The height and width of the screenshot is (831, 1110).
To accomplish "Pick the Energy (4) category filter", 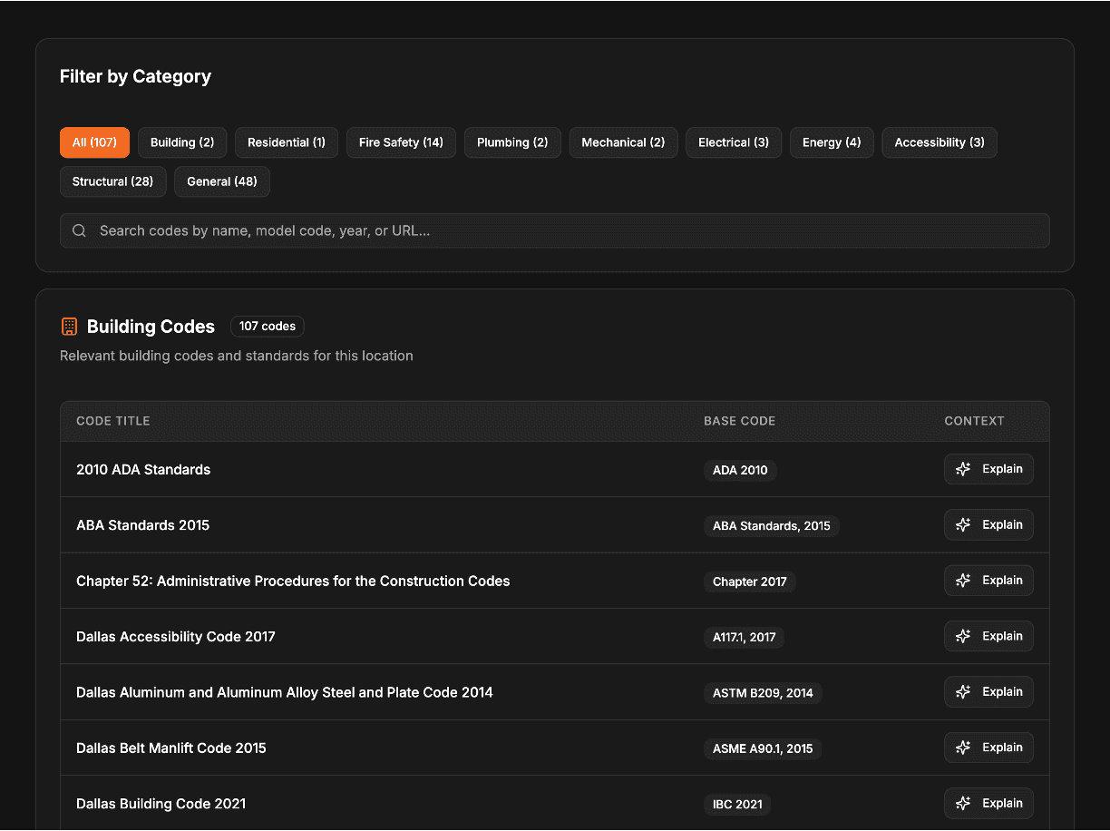I will (x=831, y=142).
